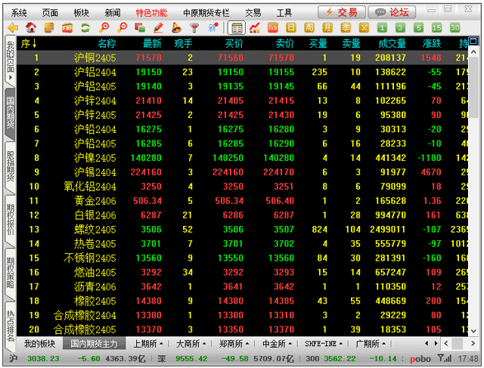484x368 pixels.
Task: Click the horizontal scrollbar right arrow
Action: [473, 343]
